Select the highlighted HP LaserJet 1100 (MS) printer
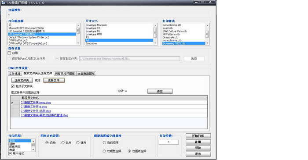308x160 pixels. point(42,34)
